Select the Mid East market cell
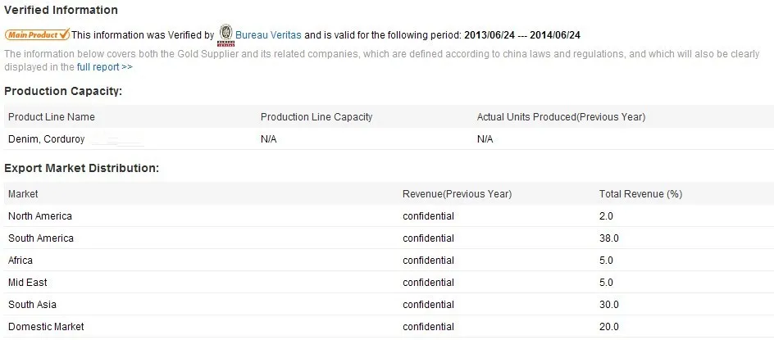The height and width of the screenshot is (340, 774). click(28, 283)
